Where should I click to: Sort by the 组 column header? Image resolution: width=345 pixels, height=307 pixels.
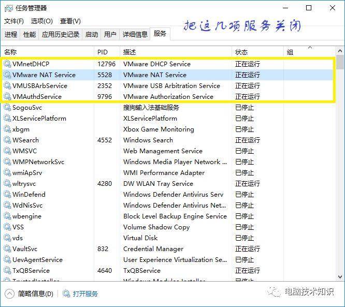[x=310, y=52]
